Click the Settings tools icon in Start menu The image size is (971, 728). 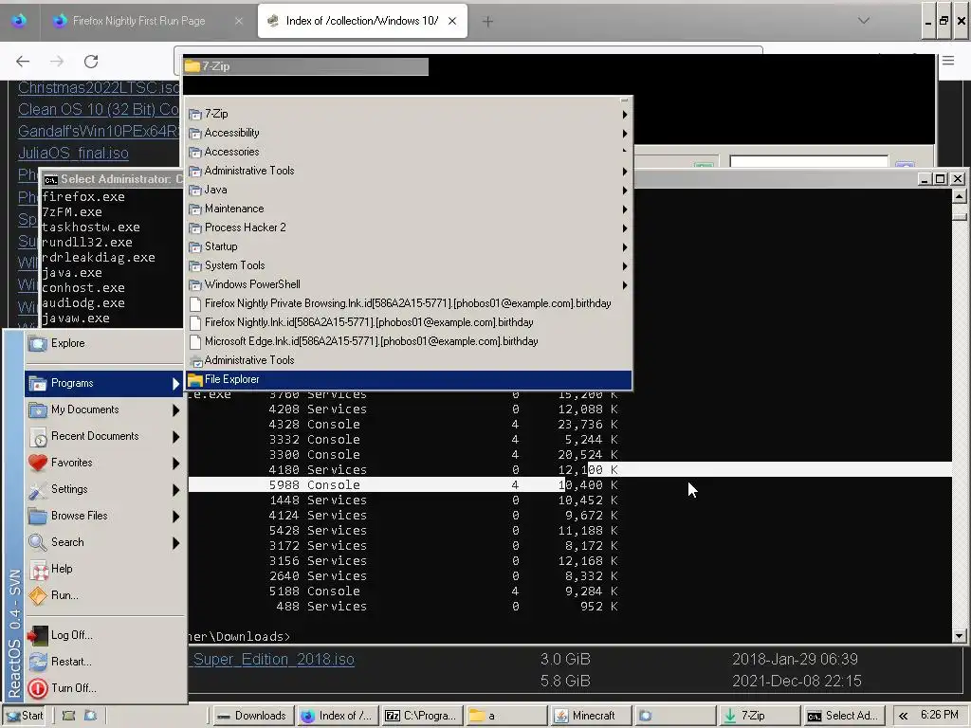[x=38, y=490]
